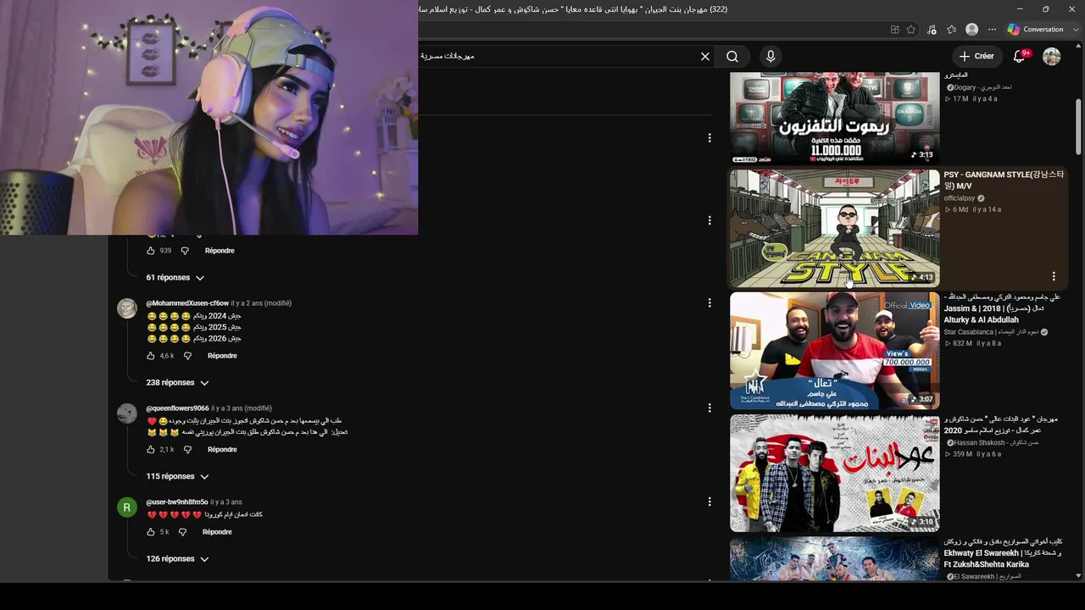This screenshot has width=1085, height=610.
Task: Like the @MohammedXusen-cf6ow comment
Action: (151, 356)
